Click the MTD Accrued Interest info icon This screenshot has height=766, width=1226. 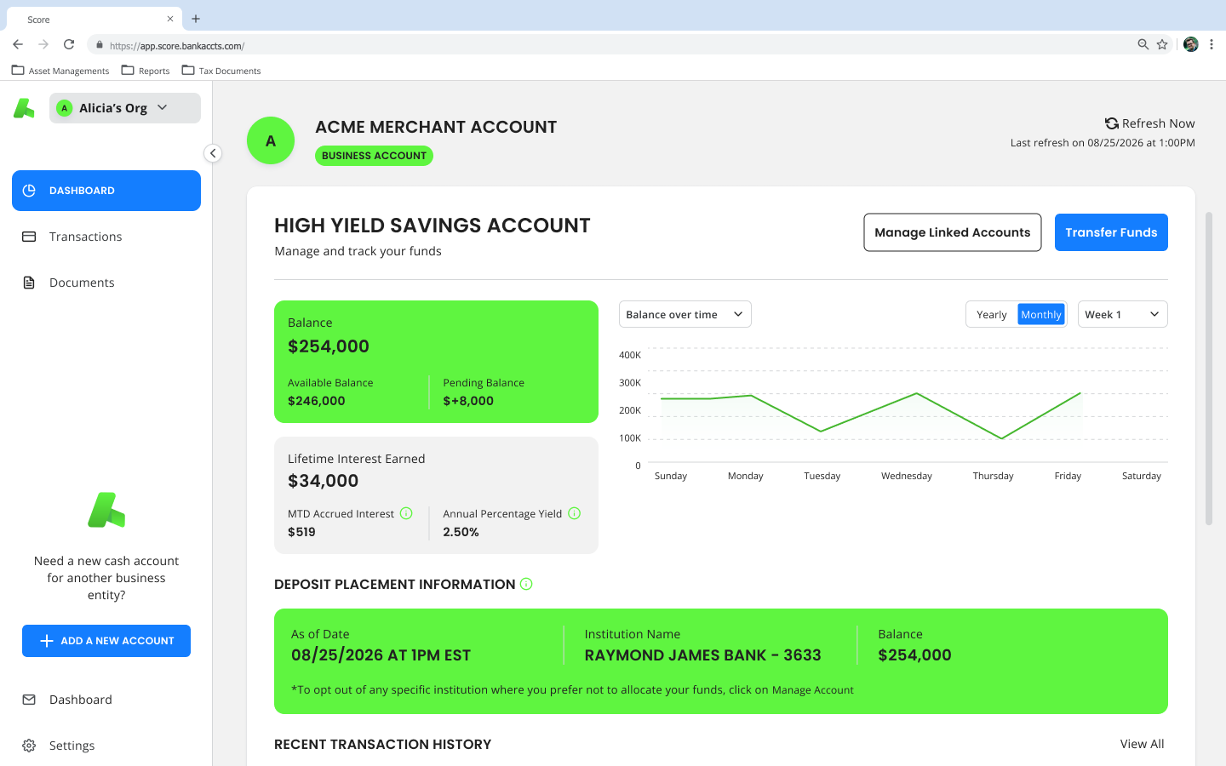click(406, 513)
